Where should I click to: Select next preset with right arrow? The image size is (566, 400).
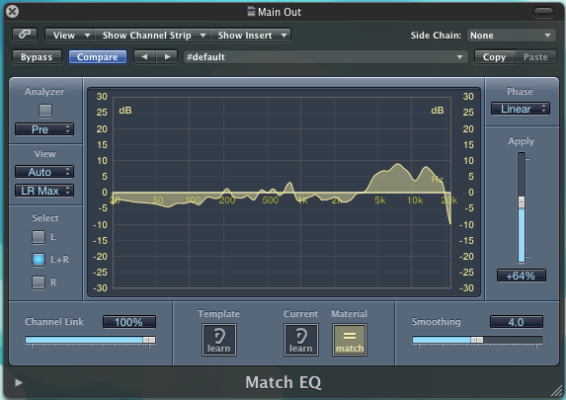click(x=167, y=57)
